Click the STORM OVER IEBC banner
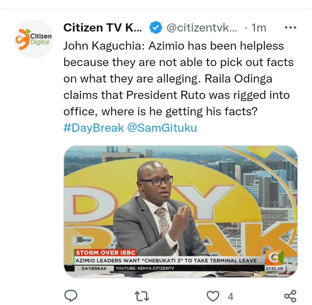The image size is (312, 305). click(x=106, y=253)
